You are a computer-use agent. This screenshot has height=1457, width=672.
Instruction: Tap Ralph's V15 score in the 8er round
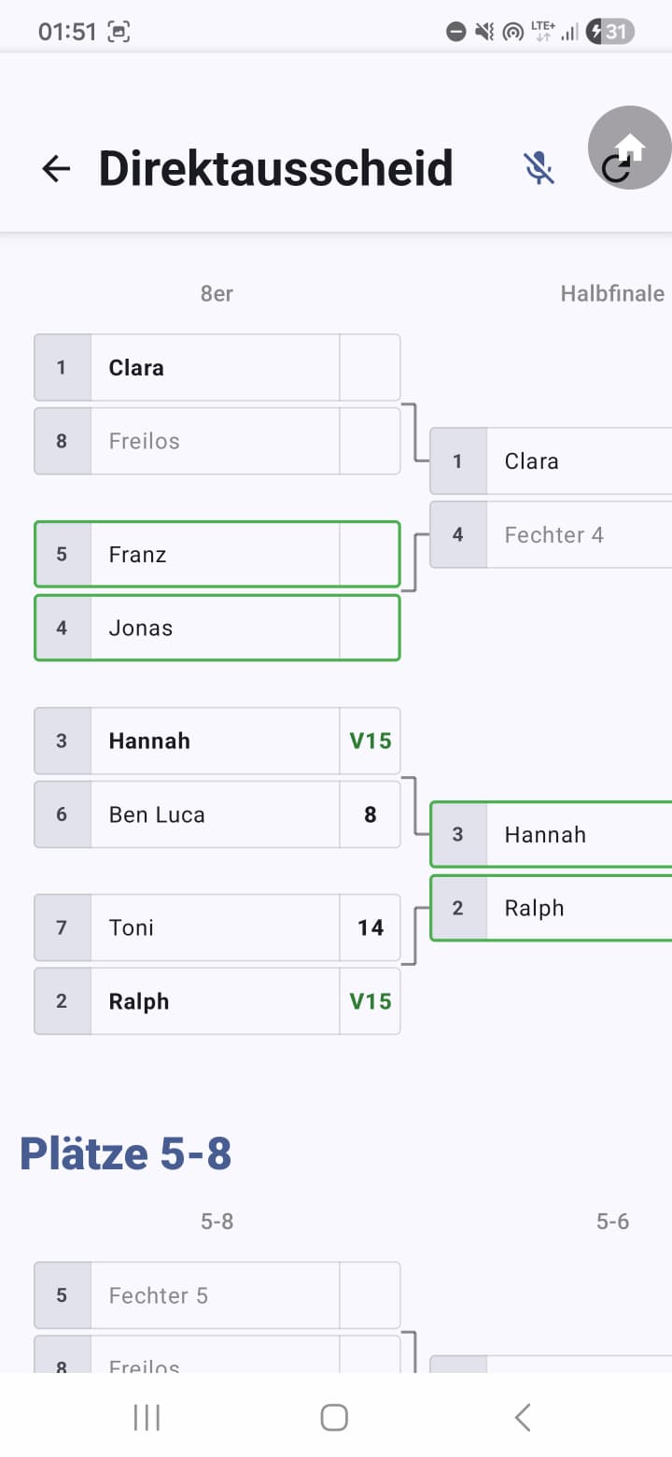[370, 1001]
